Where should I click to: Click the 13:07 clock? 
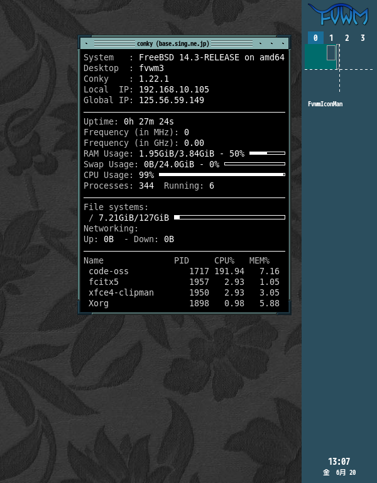point(339,462)
